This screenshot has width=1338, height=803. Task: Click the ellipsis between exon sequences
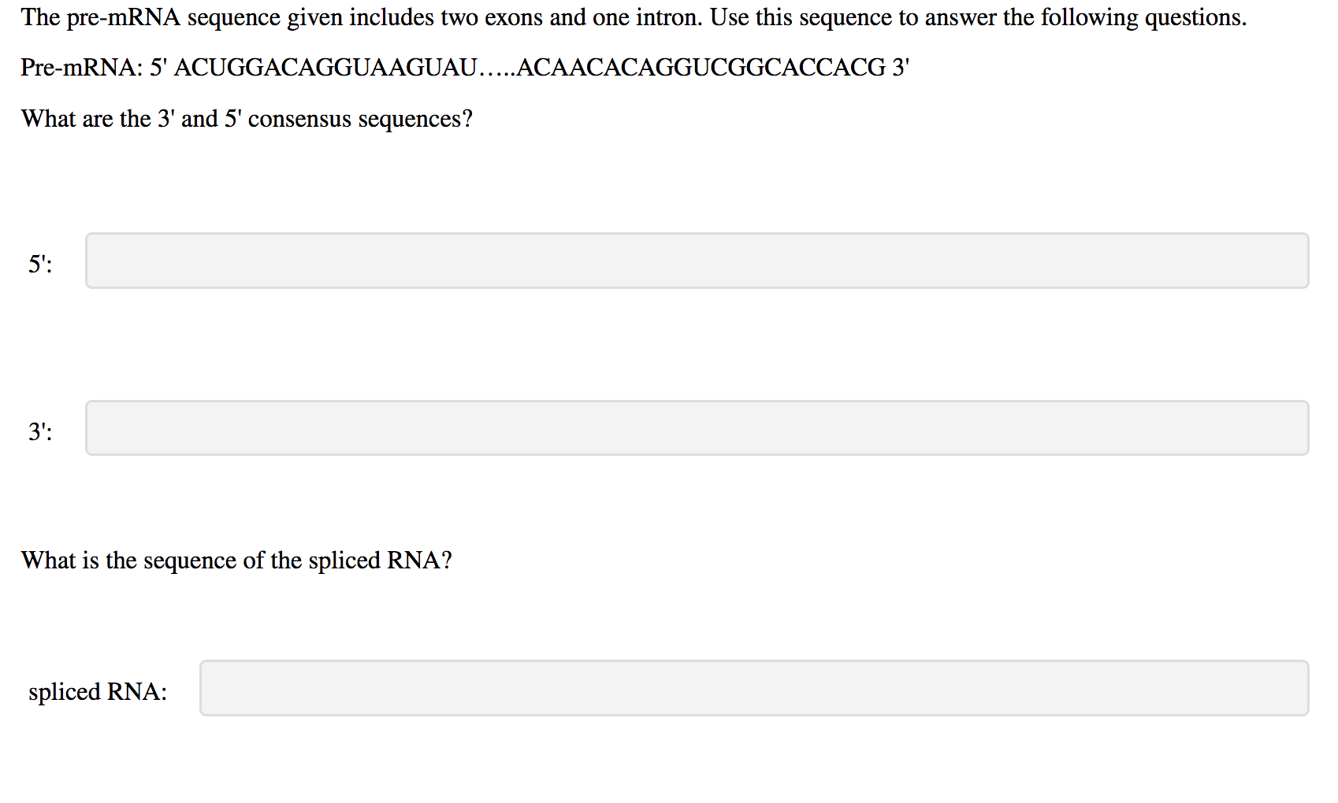(498, 71)
